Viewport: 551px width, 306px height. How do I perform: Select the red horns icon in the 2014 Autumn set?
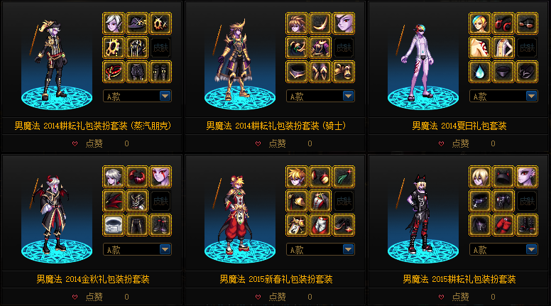pos(137,177)
